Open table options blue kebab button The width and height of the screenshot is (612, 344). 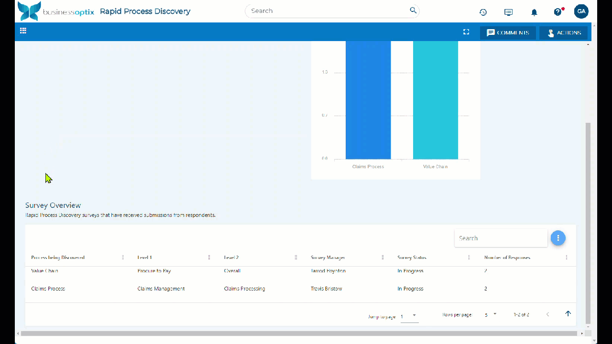557,238
